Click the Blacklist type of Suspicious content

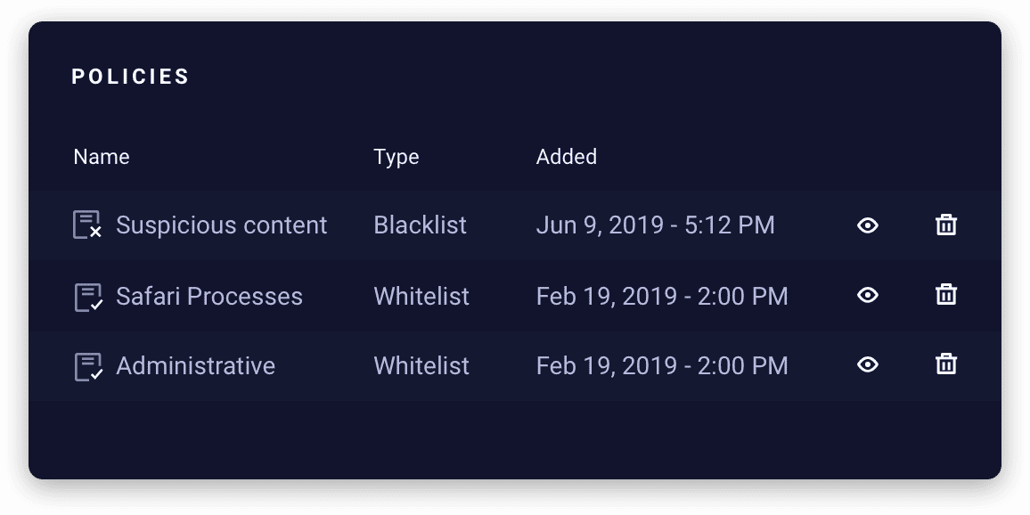tap(420, 225)
